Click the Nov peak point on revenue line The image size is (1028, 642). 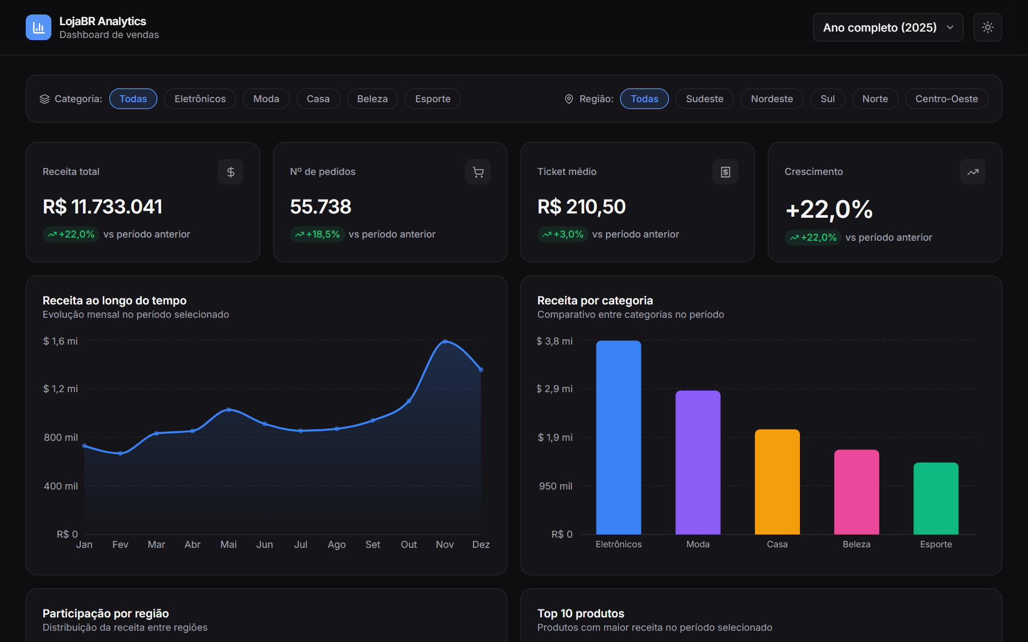point(445,341)
